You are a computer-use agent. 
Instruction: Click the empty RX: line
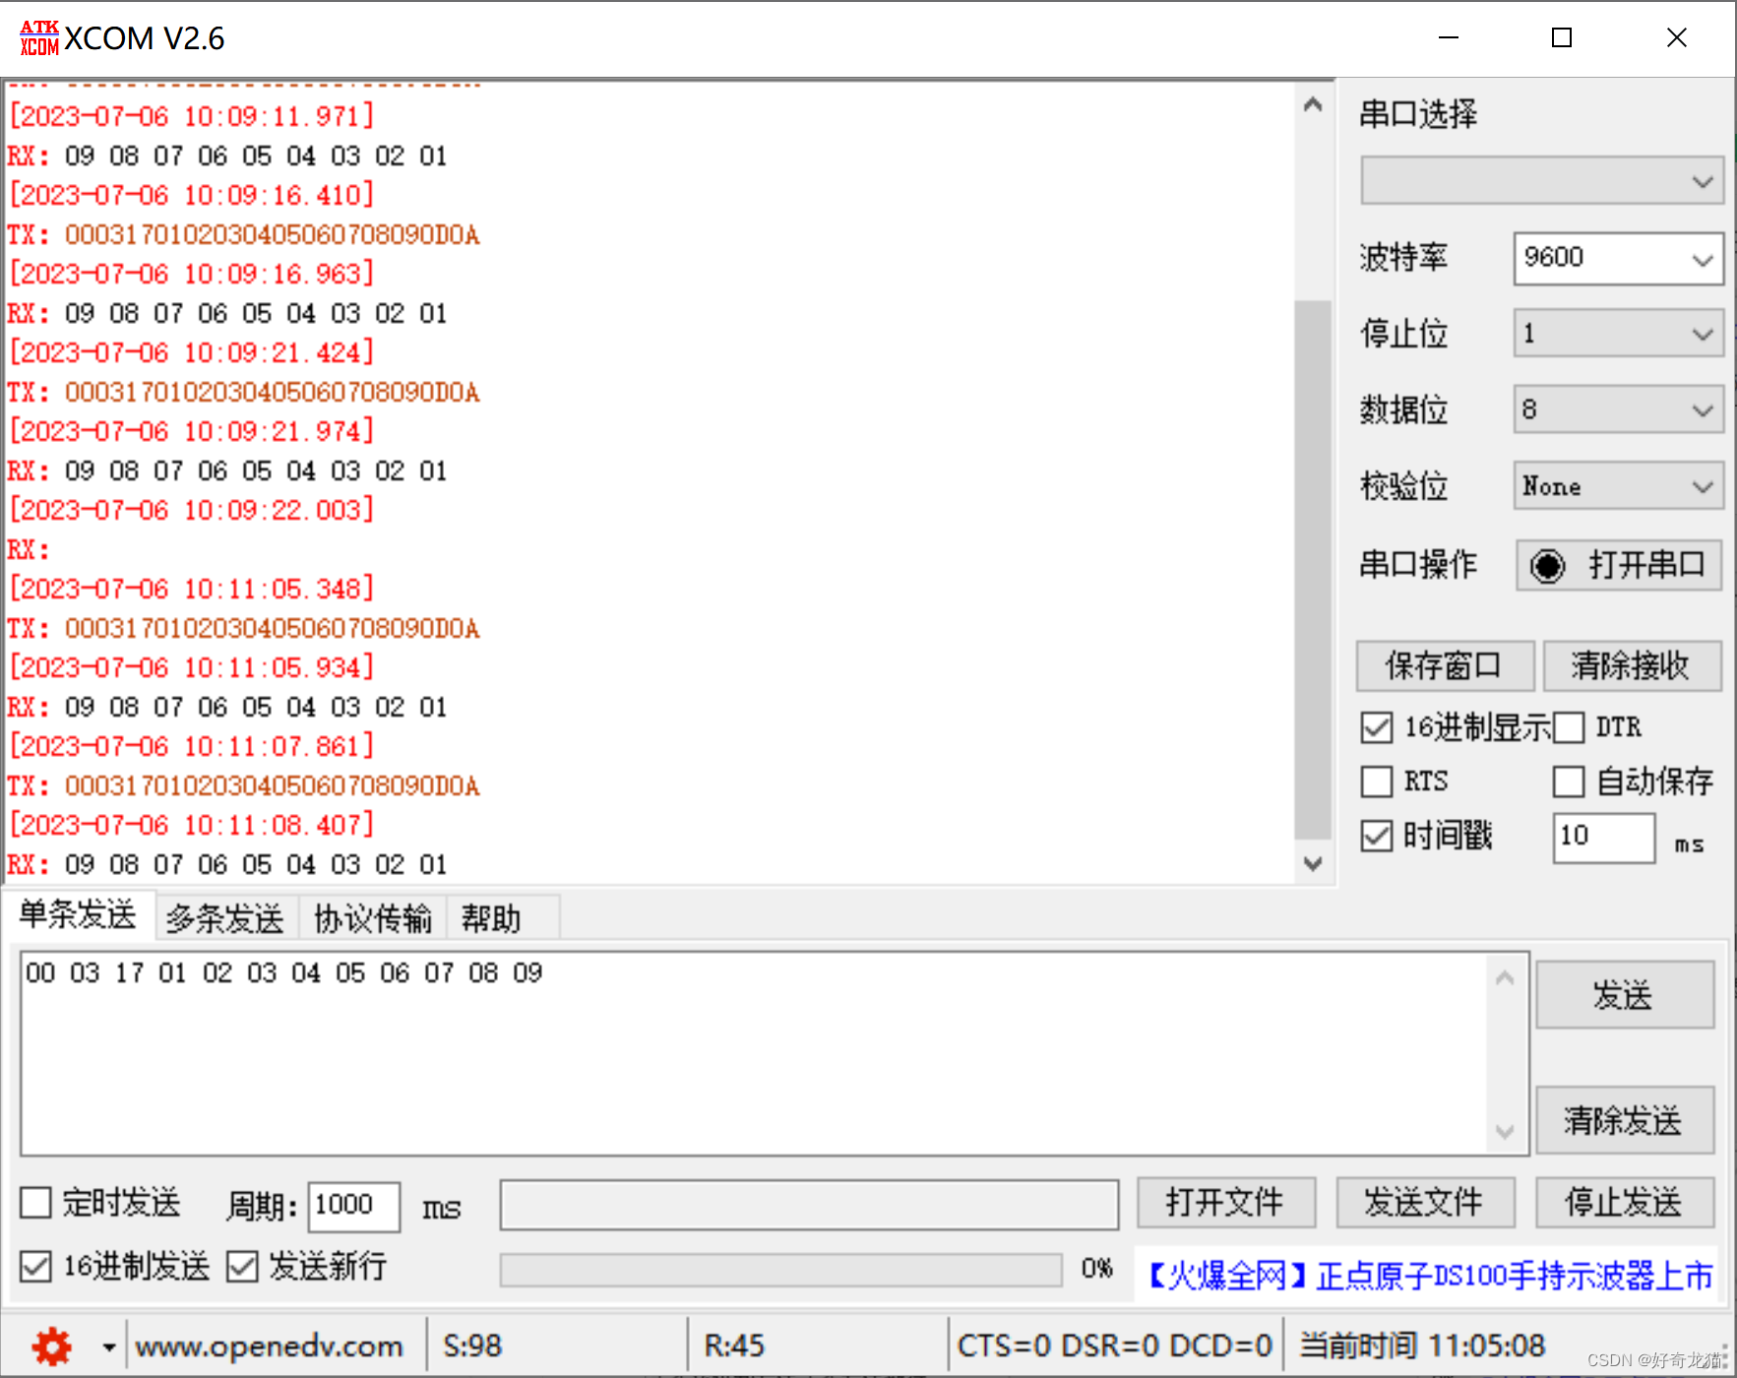pos(29,549)
